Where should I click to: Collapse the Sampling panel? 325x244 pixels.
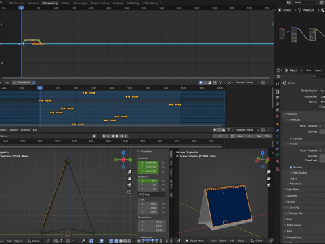click(x=292, y=114)
